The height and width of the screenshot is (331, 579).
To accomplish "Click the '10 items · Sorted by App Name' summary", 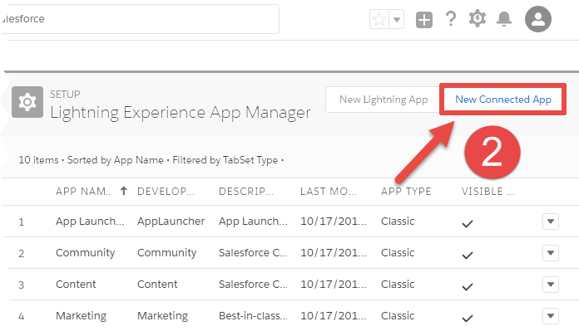I will [91, 160].
